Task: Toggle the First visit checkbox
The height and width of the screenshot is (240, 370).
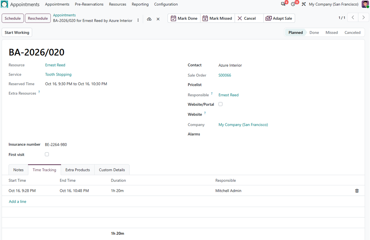Action: coord(47,154)
